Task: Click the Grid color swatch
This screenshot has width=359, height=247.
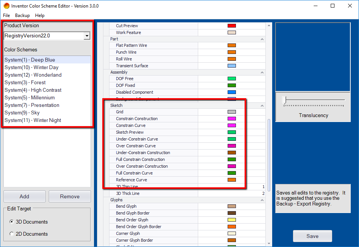Action: click(x=232, y=112)
